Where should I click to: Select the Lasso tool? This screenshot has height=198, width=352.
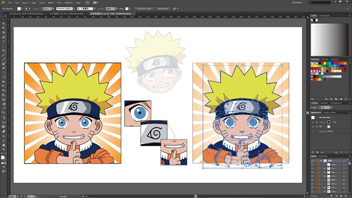pyautogui.click(x=3, y=32)
